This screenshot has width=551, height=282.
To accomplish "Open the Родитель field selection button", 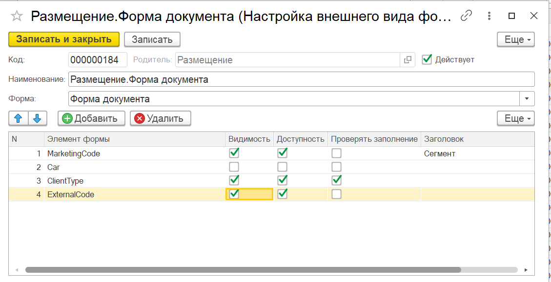I will (x=408, y=60).
